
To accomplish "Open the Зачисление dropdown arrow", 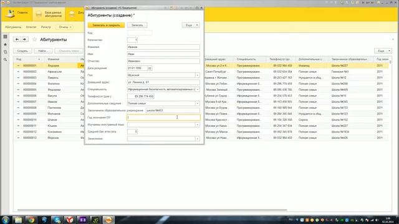I will tap(197, 139).
